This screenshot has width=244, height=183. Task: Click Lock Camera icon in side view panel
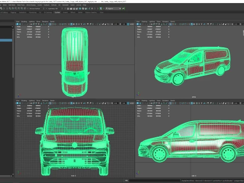[x=140, y=103]
